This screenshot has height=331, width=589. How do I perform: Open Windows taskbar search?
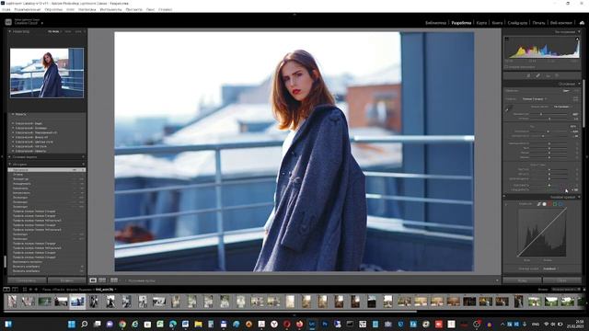(x=84, y=324)
